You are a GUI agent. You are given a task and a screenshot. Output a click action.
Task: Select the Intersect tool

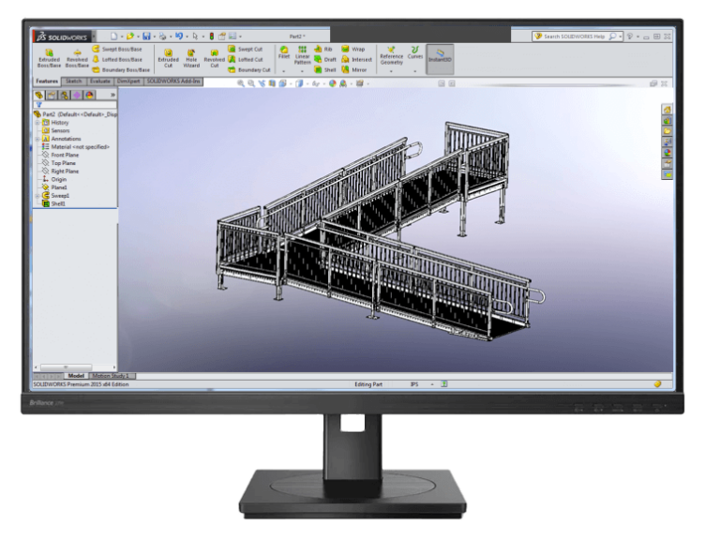click(357, 60)
